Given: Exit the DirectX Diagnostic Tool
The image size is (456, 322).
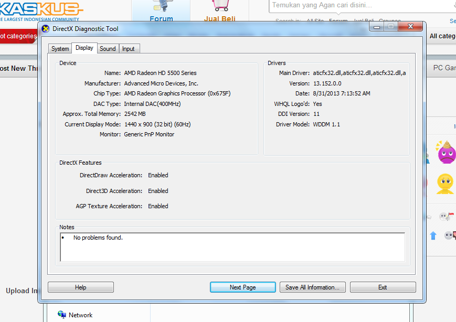Looking at the screenshot, I should 383,287.
